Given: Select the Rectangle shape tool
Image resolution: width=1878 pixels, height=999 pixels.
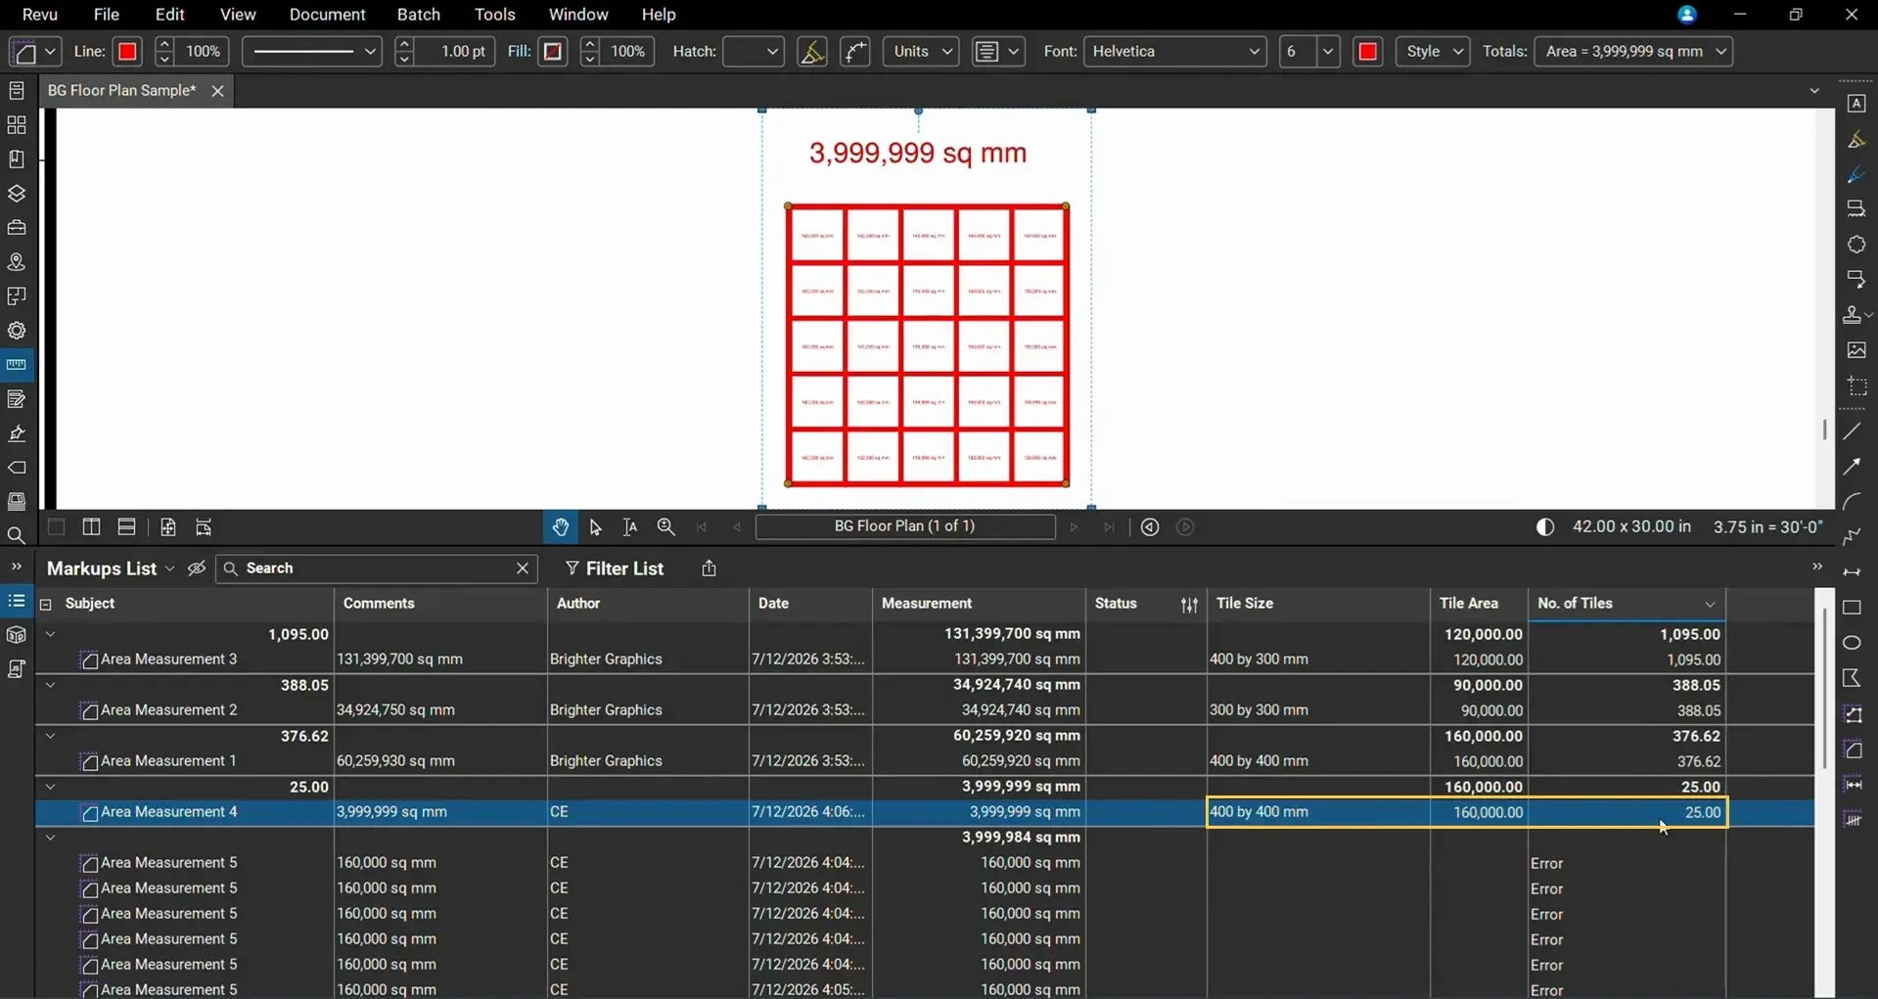Looking at the screenshot, I should click(x=1853, y=608).
